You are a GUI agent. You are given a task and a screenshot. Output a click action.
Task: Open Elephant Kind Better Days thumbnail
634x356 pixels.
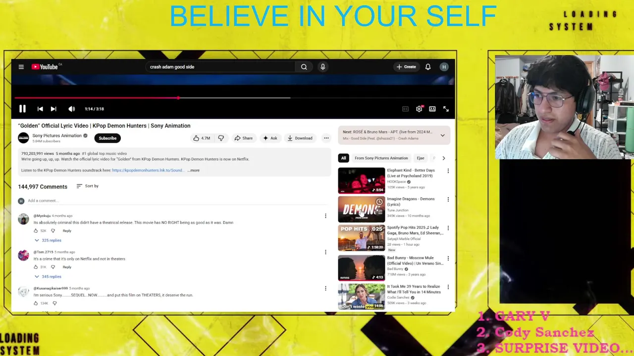[x=361, y=180]
